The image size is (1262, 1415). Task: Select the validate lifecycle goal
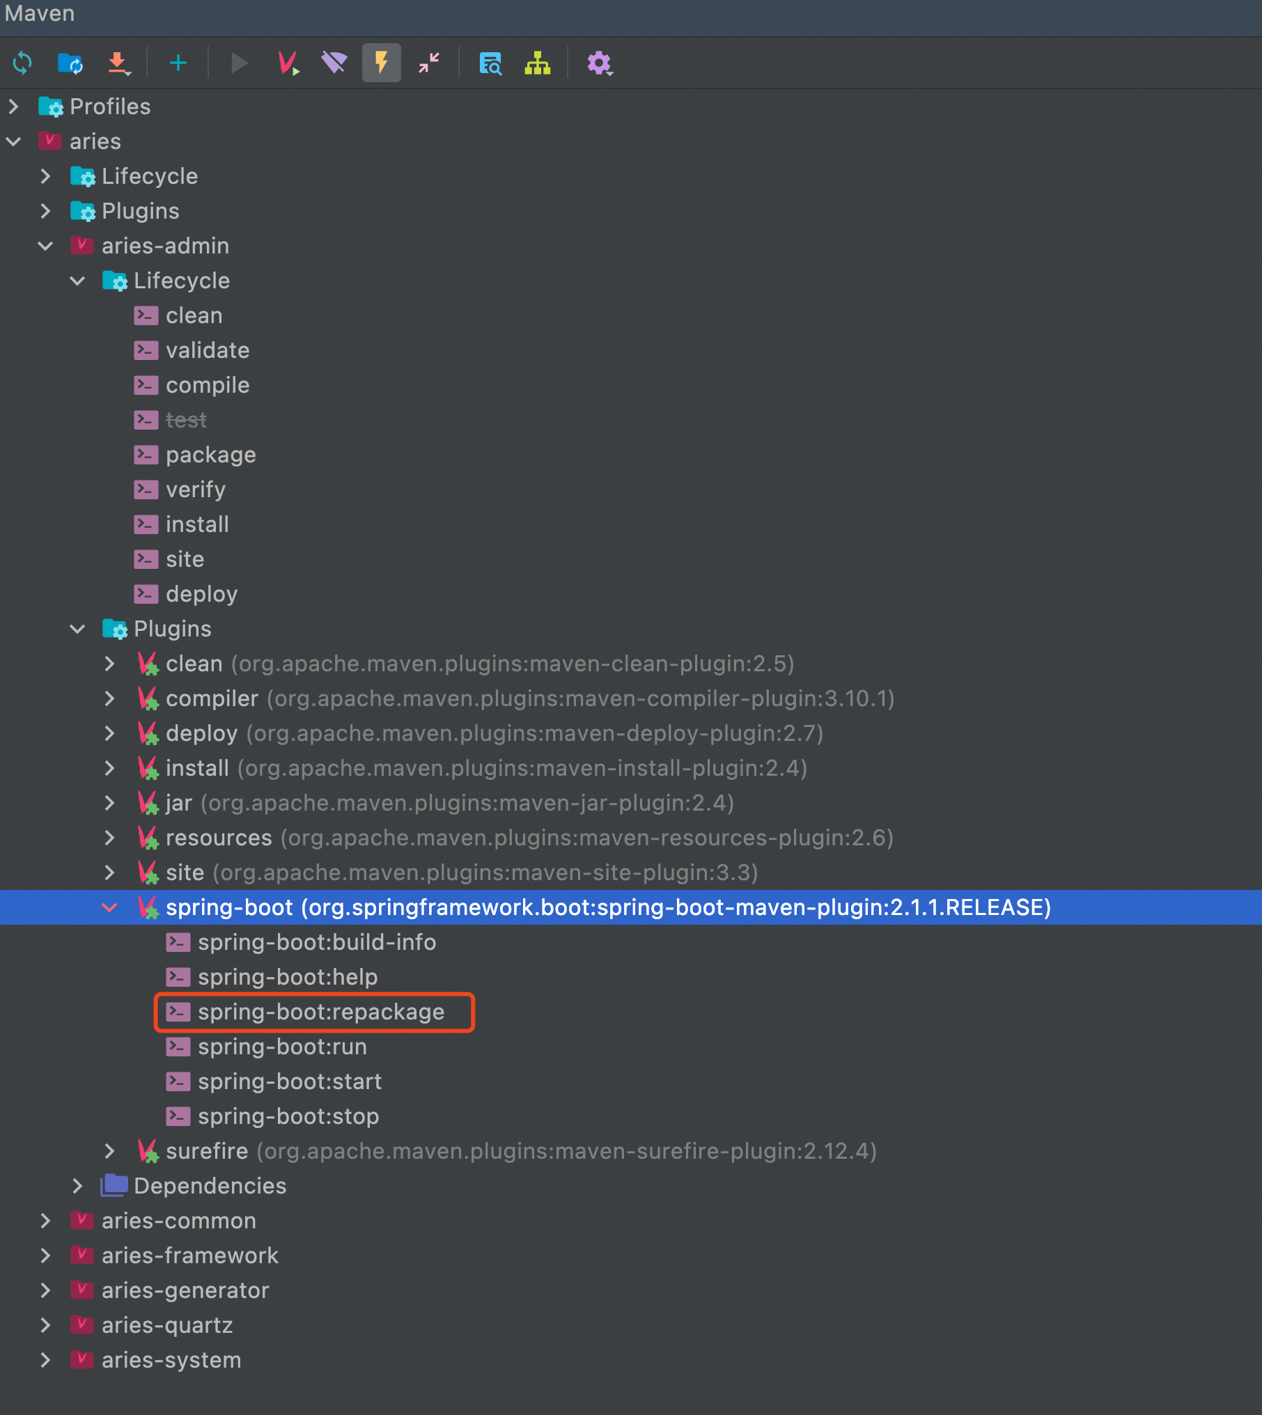click(208, 350)
